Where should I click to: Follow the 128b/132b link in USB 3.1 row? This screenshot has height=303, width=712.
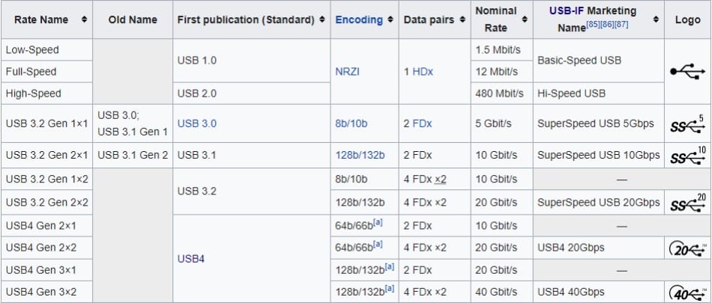point(360,155)
